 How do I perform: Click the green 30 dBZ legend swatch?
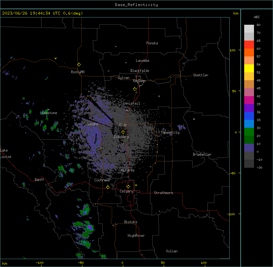249,132
